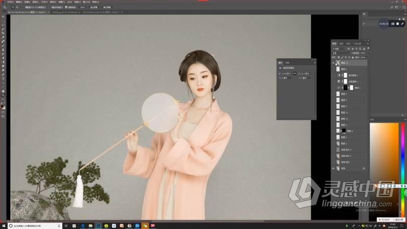Toggle the 调整窗口大小以满屏显示 checkbox
Image resolution: width=407 pixels, height=229 pixels.
click(x=23, y=7)
